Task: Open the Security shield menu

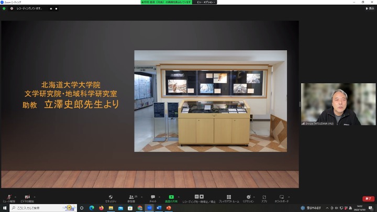Action: coord(110,198)
